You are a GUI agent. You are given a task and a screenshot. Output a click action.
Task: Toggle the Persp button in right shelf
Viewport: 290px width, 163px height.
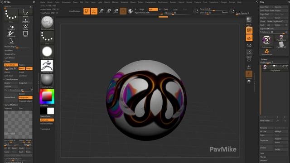pyautogui.click(x=249, y=30)
